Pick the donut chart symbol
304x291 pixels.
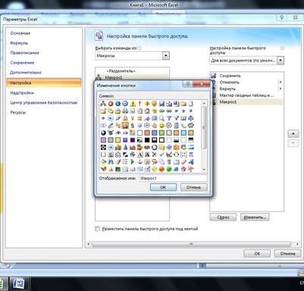coord(155,148)
